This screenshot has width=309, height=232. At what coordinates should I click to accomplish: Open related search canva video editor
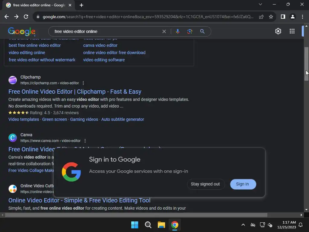point(100,45)
